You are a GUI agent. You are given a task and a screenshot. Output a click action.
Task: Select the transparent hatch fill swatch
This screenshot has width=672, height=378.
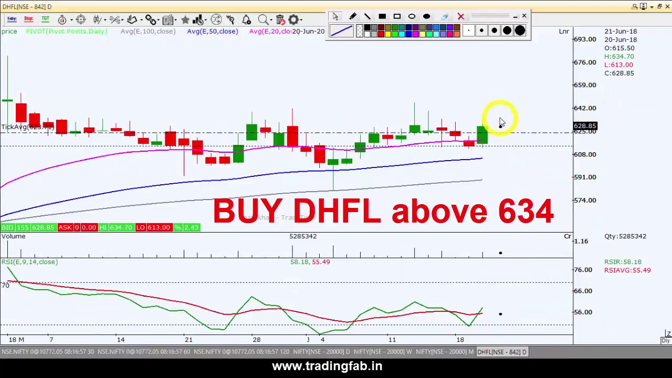tap(360, 30)
